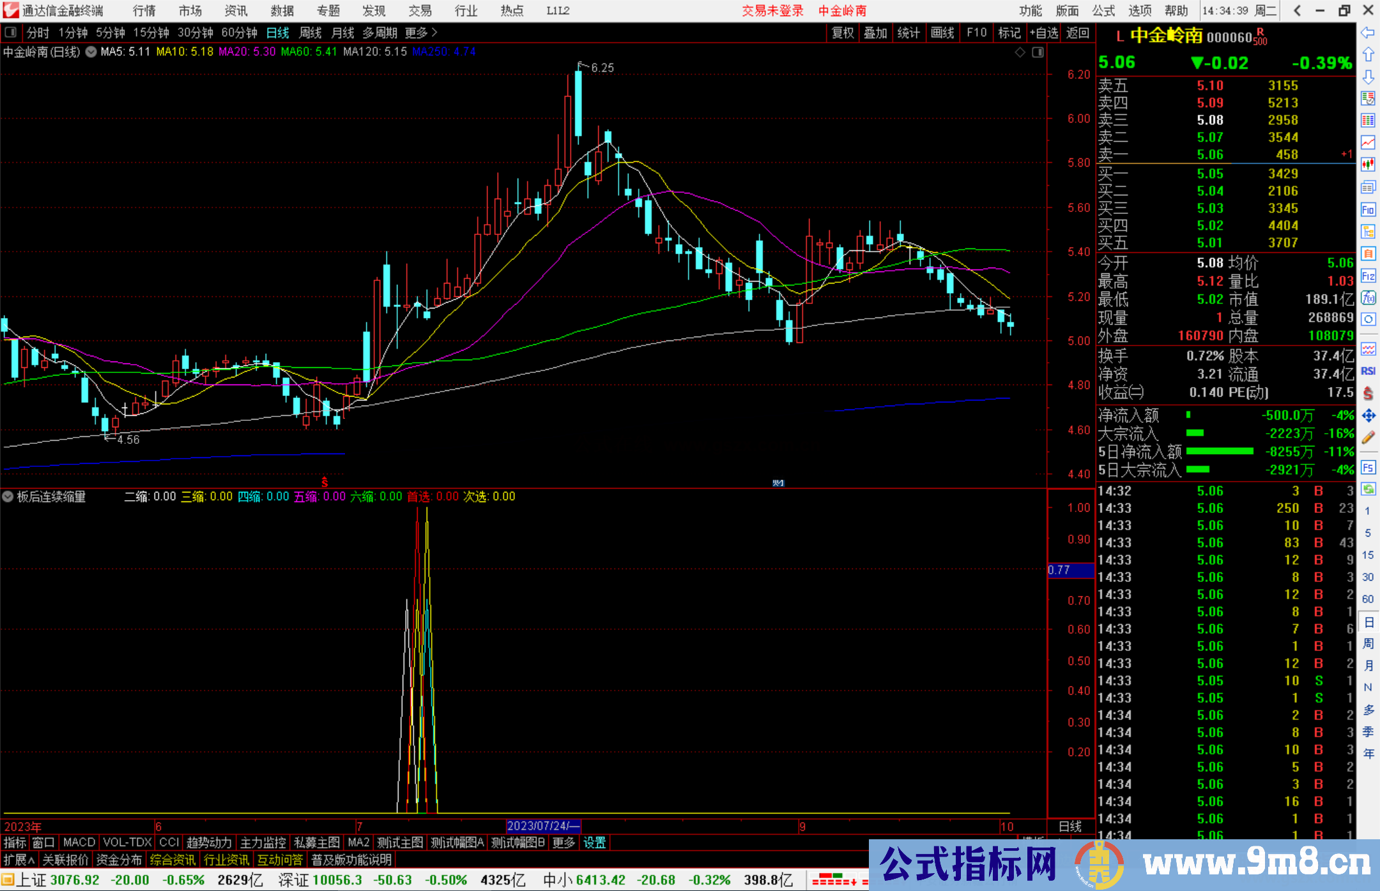Click the 设置 link in indicator bar
The image size is (1380, 891).
pyautogui.click(x=594, y=842)
